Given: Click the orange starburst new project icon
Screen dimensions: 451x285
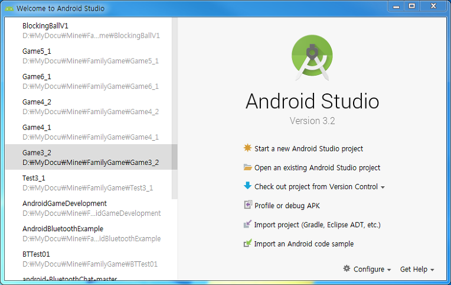Looking at the screenshot, I should 247,148.
